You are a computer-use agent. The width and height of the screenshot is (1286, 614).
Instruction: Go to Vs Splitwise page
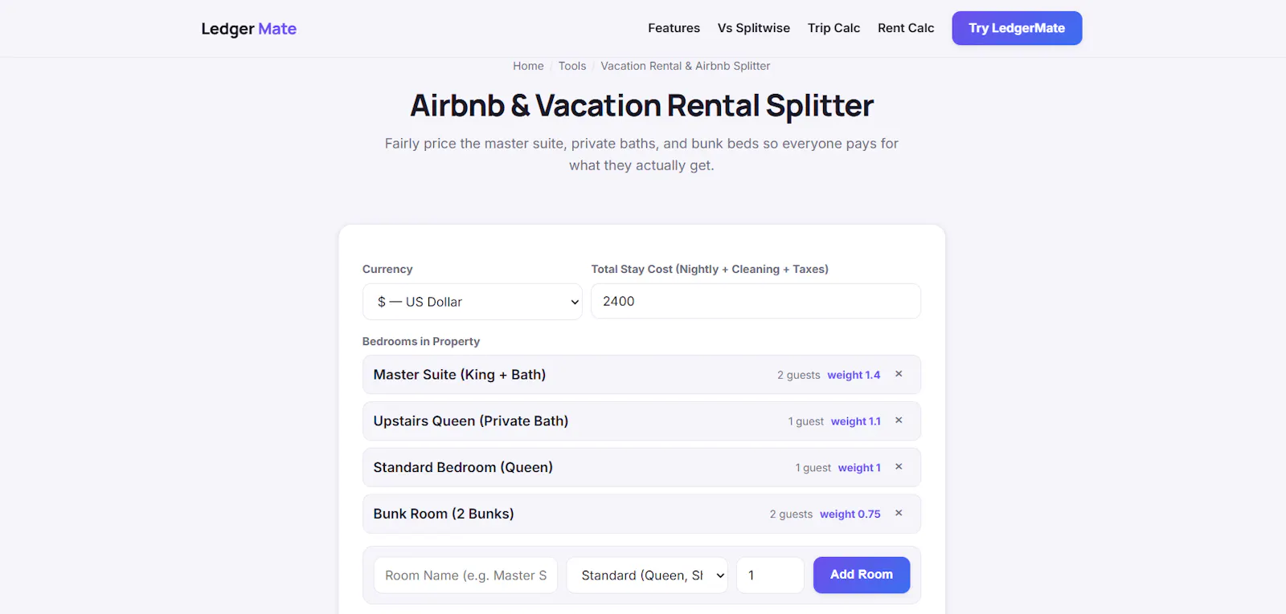(754, 28)
